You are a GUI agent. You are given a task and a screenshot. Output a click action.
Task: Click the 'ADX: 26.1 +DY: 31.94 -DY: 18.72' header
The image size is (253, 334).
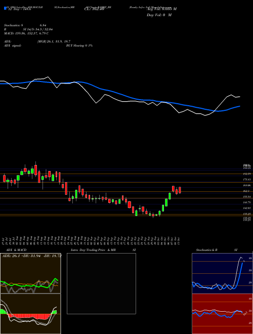click(x=31, y=256)
